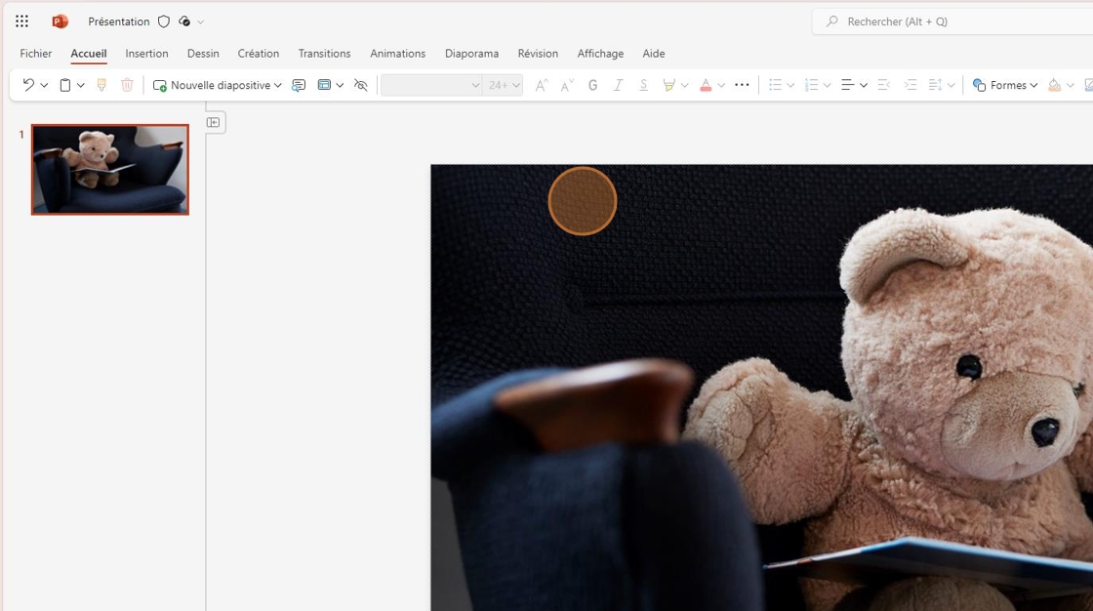This screenshot has width=1093, height=611.
Task: Toggle bold G formatting
Action: coord(592,85)
